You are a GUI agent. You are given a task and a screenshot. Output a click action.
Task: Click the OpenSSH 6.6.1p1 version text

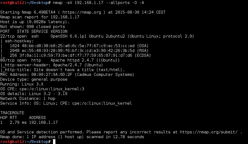click(68, 36)
